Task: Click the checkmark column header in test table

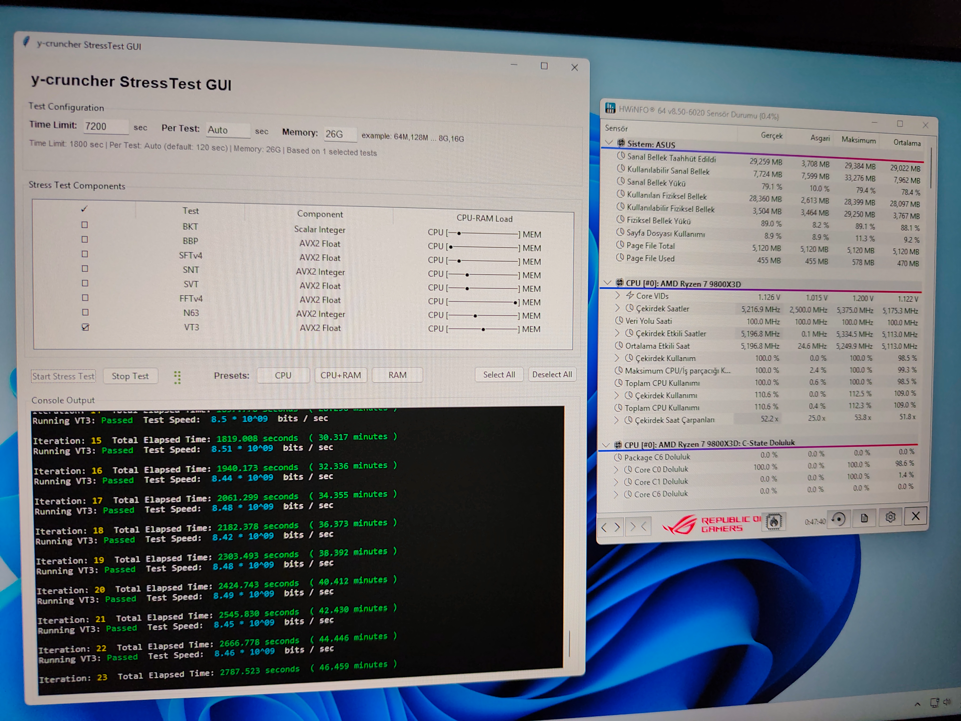Action: (84, 209)
